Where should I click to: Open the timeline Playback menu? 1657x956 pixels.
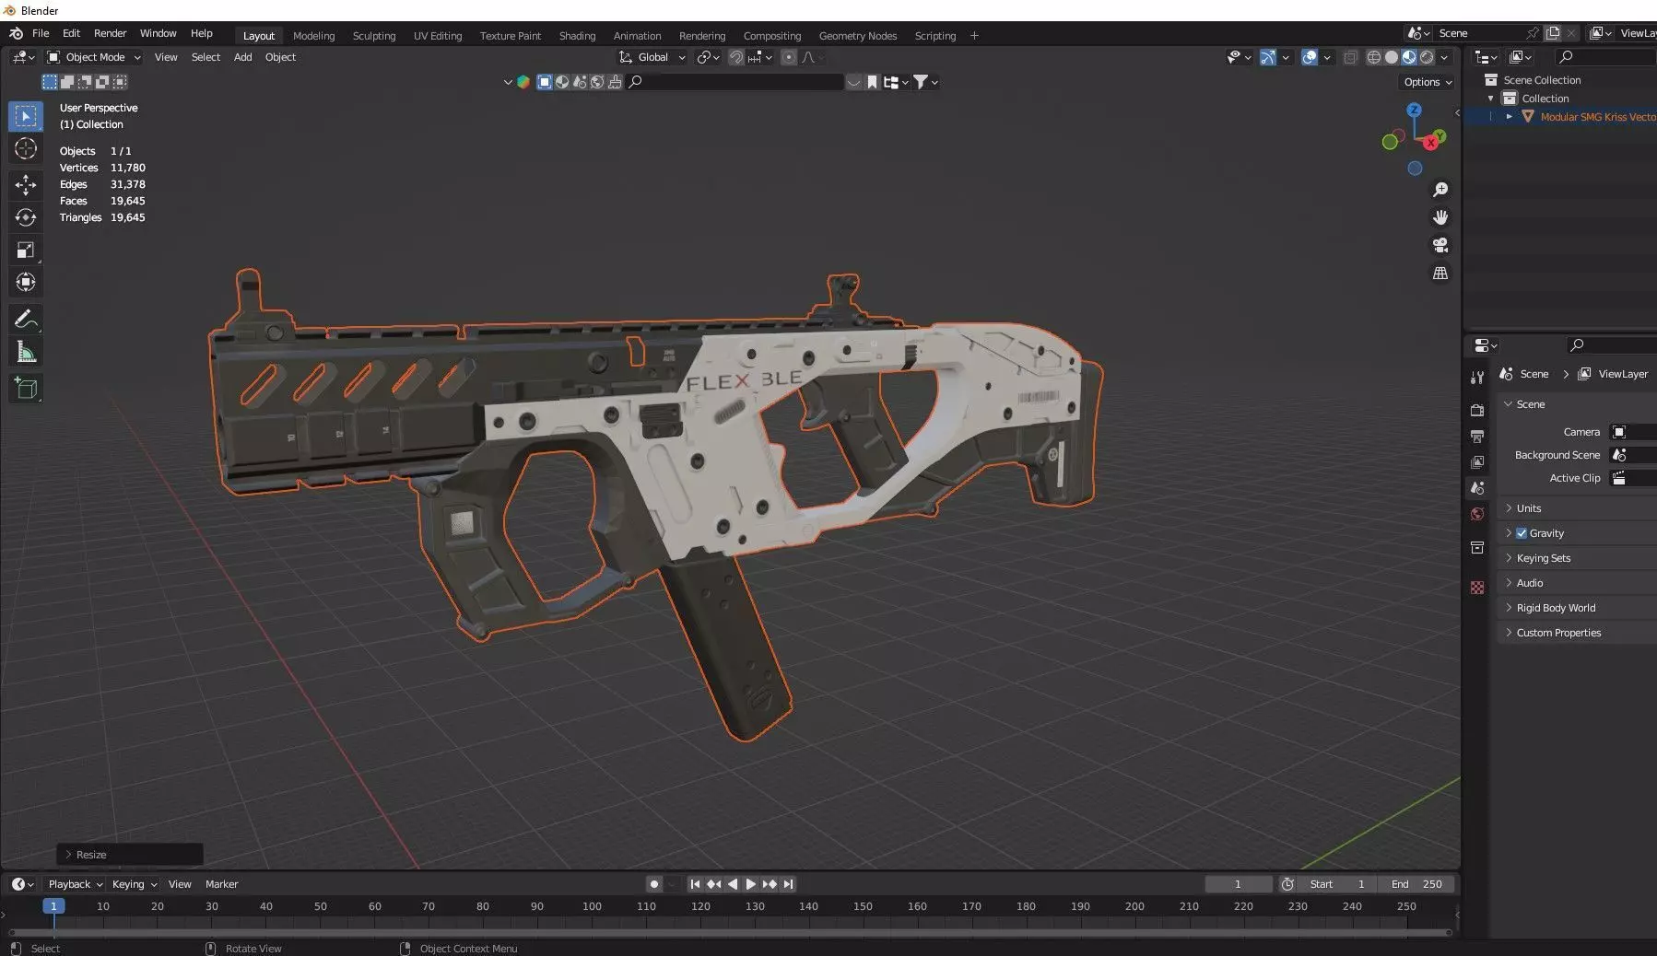pos(75,884)
